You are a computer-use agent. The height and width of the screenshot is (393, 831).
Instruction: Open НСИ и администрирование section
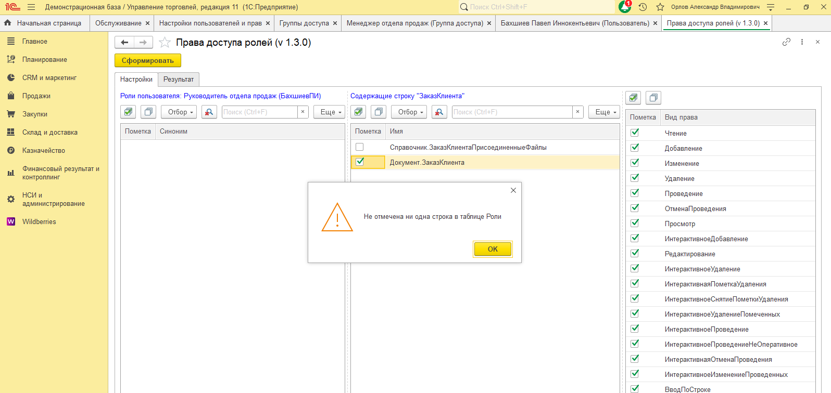[53, 200]
